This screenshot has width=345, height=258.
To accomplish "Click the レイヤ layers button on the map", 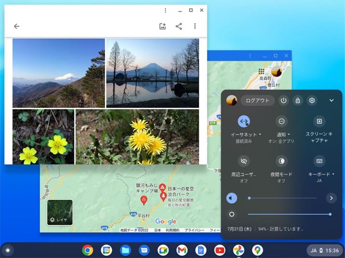I will coord(60,212).
